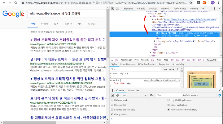Open the orange EX extension icon
The height and width of the screenshot is (124, 223).
tap(204, 2)
